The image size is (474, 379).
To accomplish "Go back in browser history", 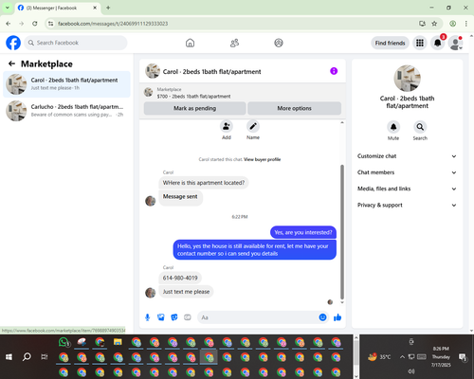I will (x=9, y=24).
